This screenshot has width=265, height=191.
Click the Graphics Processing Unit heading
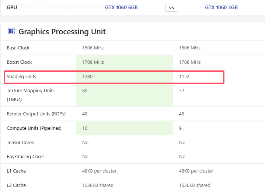click(x=62, y=32)
